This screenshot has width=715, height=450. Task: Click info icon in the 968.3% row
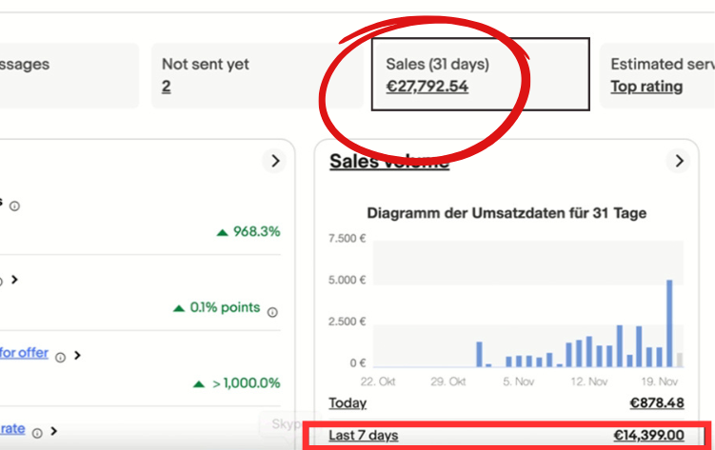(14, 205)
